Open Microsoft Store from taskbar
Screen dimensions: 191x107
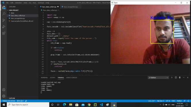coord(77,105)
